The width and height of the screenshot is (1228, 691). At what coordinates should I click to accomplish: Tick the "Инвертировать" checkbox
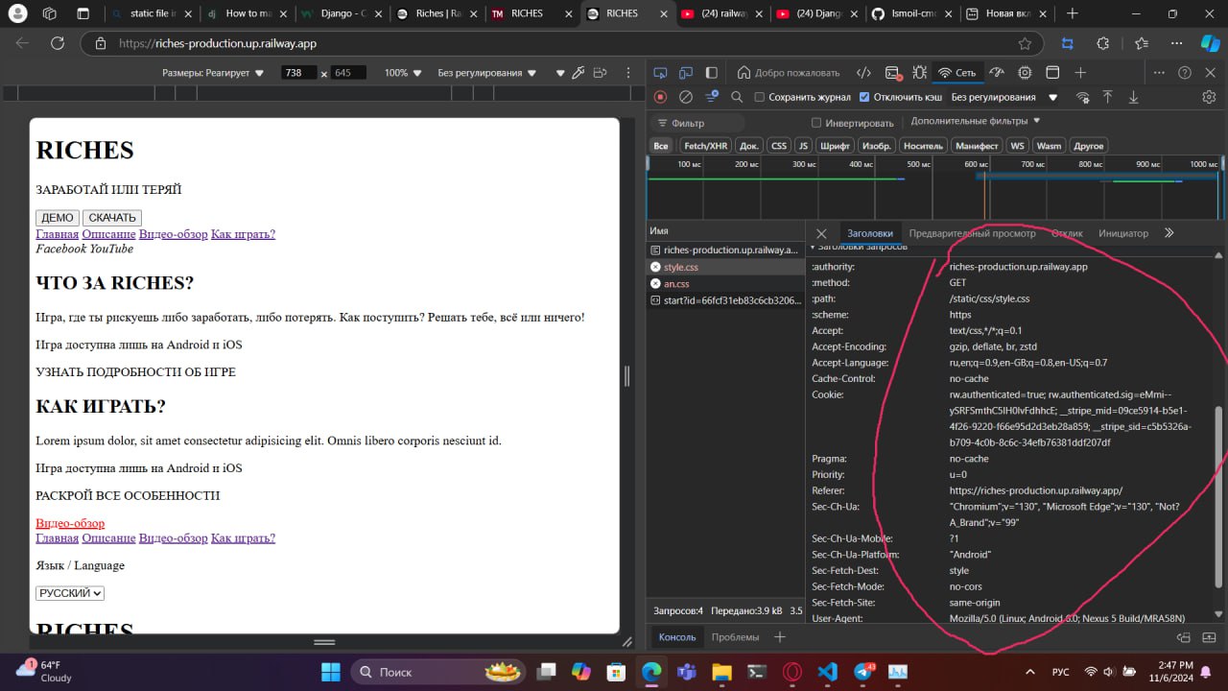click(816, 123)
